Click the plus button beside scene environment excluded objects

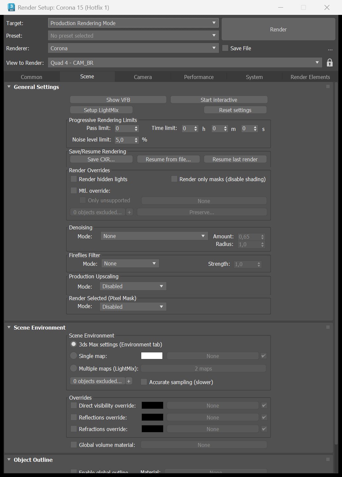129,381
